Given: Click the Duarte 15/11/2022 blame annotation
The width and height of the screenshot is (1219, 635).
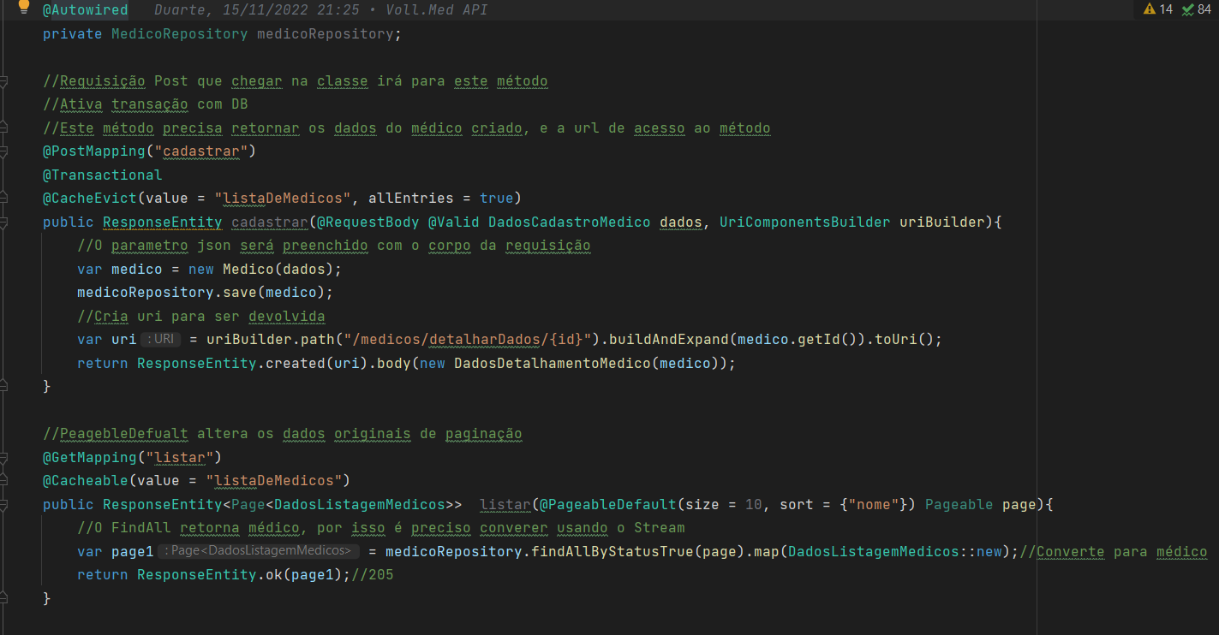Looking at the screenshot, I should click(320, 10).
